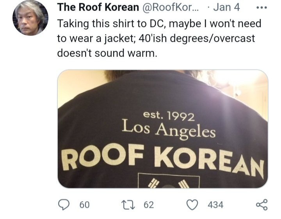Click the 60 replies count
This screenshot has height=219, width=281.
[x=84, y=205]
